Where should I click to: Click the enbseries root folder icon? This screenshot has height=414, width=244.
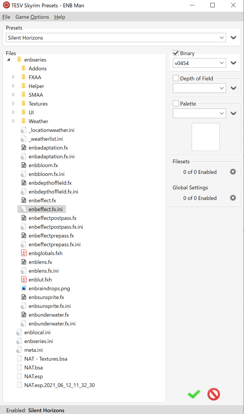[x=19, y=60]
